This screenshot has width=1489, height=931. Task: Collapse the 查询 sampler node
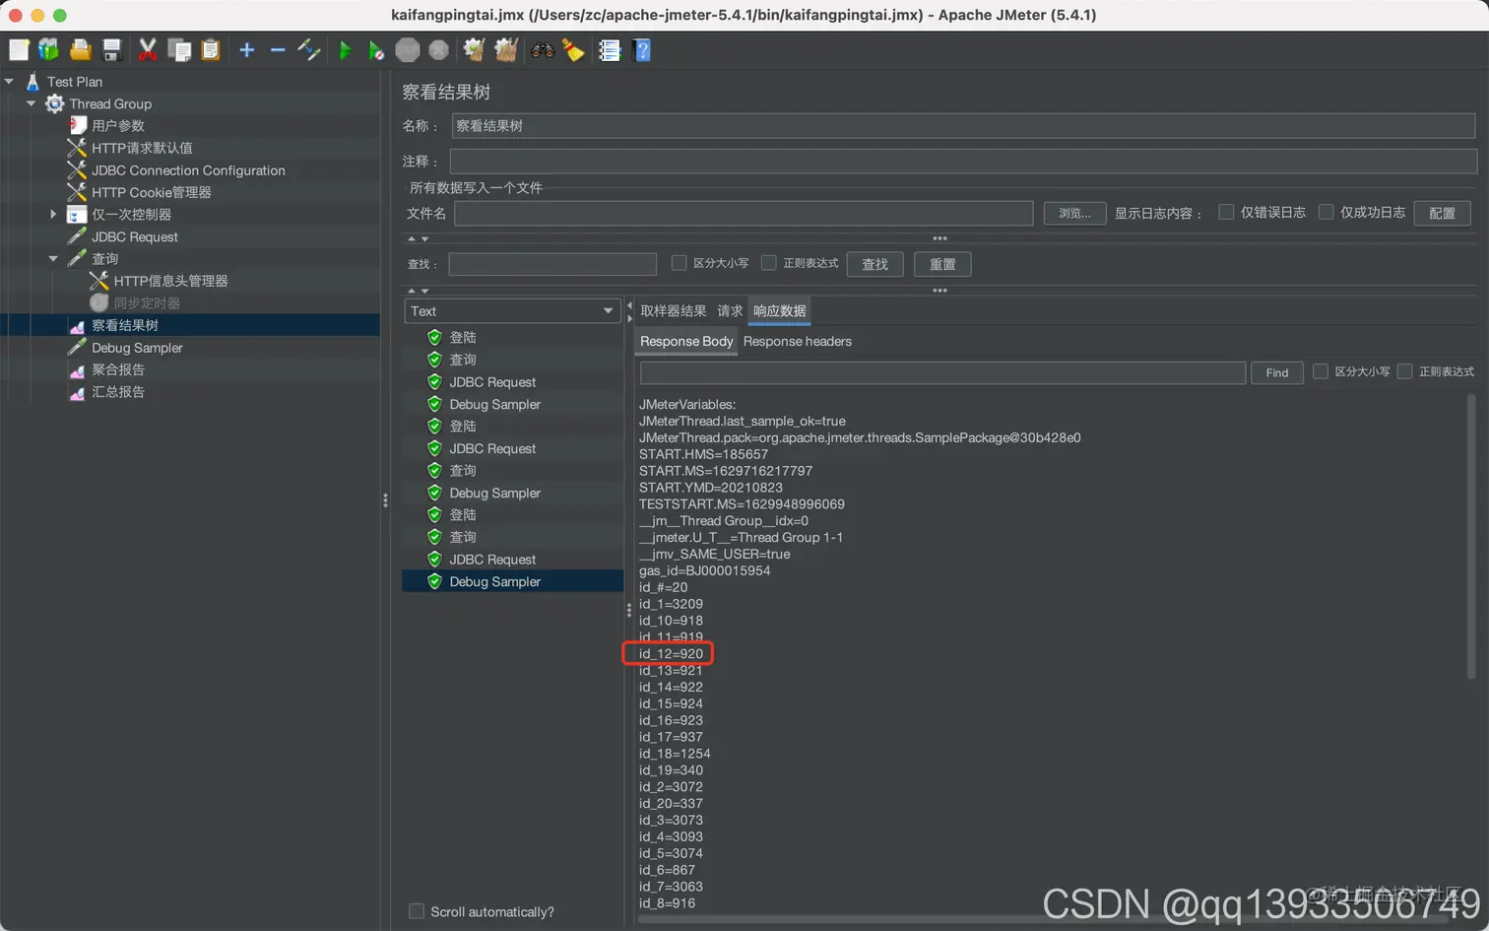coord(53,258)
